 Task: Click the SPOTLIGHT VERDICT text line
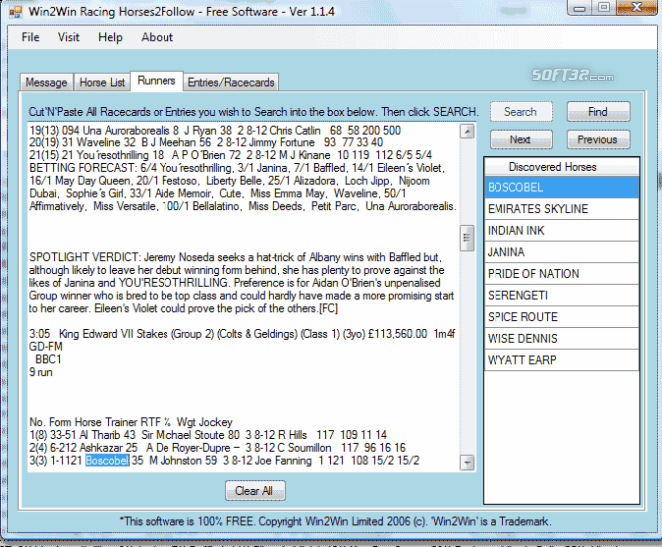click(x=235, y=257)
